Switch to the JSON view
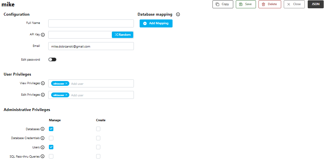The image size is (324, 163). (x=315, y=4)
